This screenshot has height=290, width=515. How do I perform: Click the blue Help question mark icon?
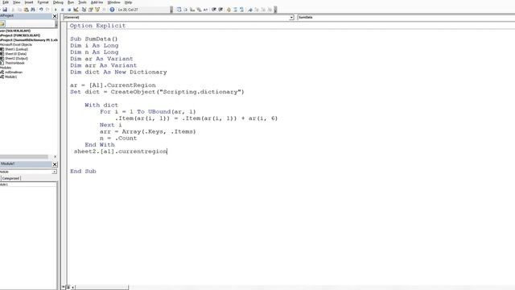pos(112,10)
